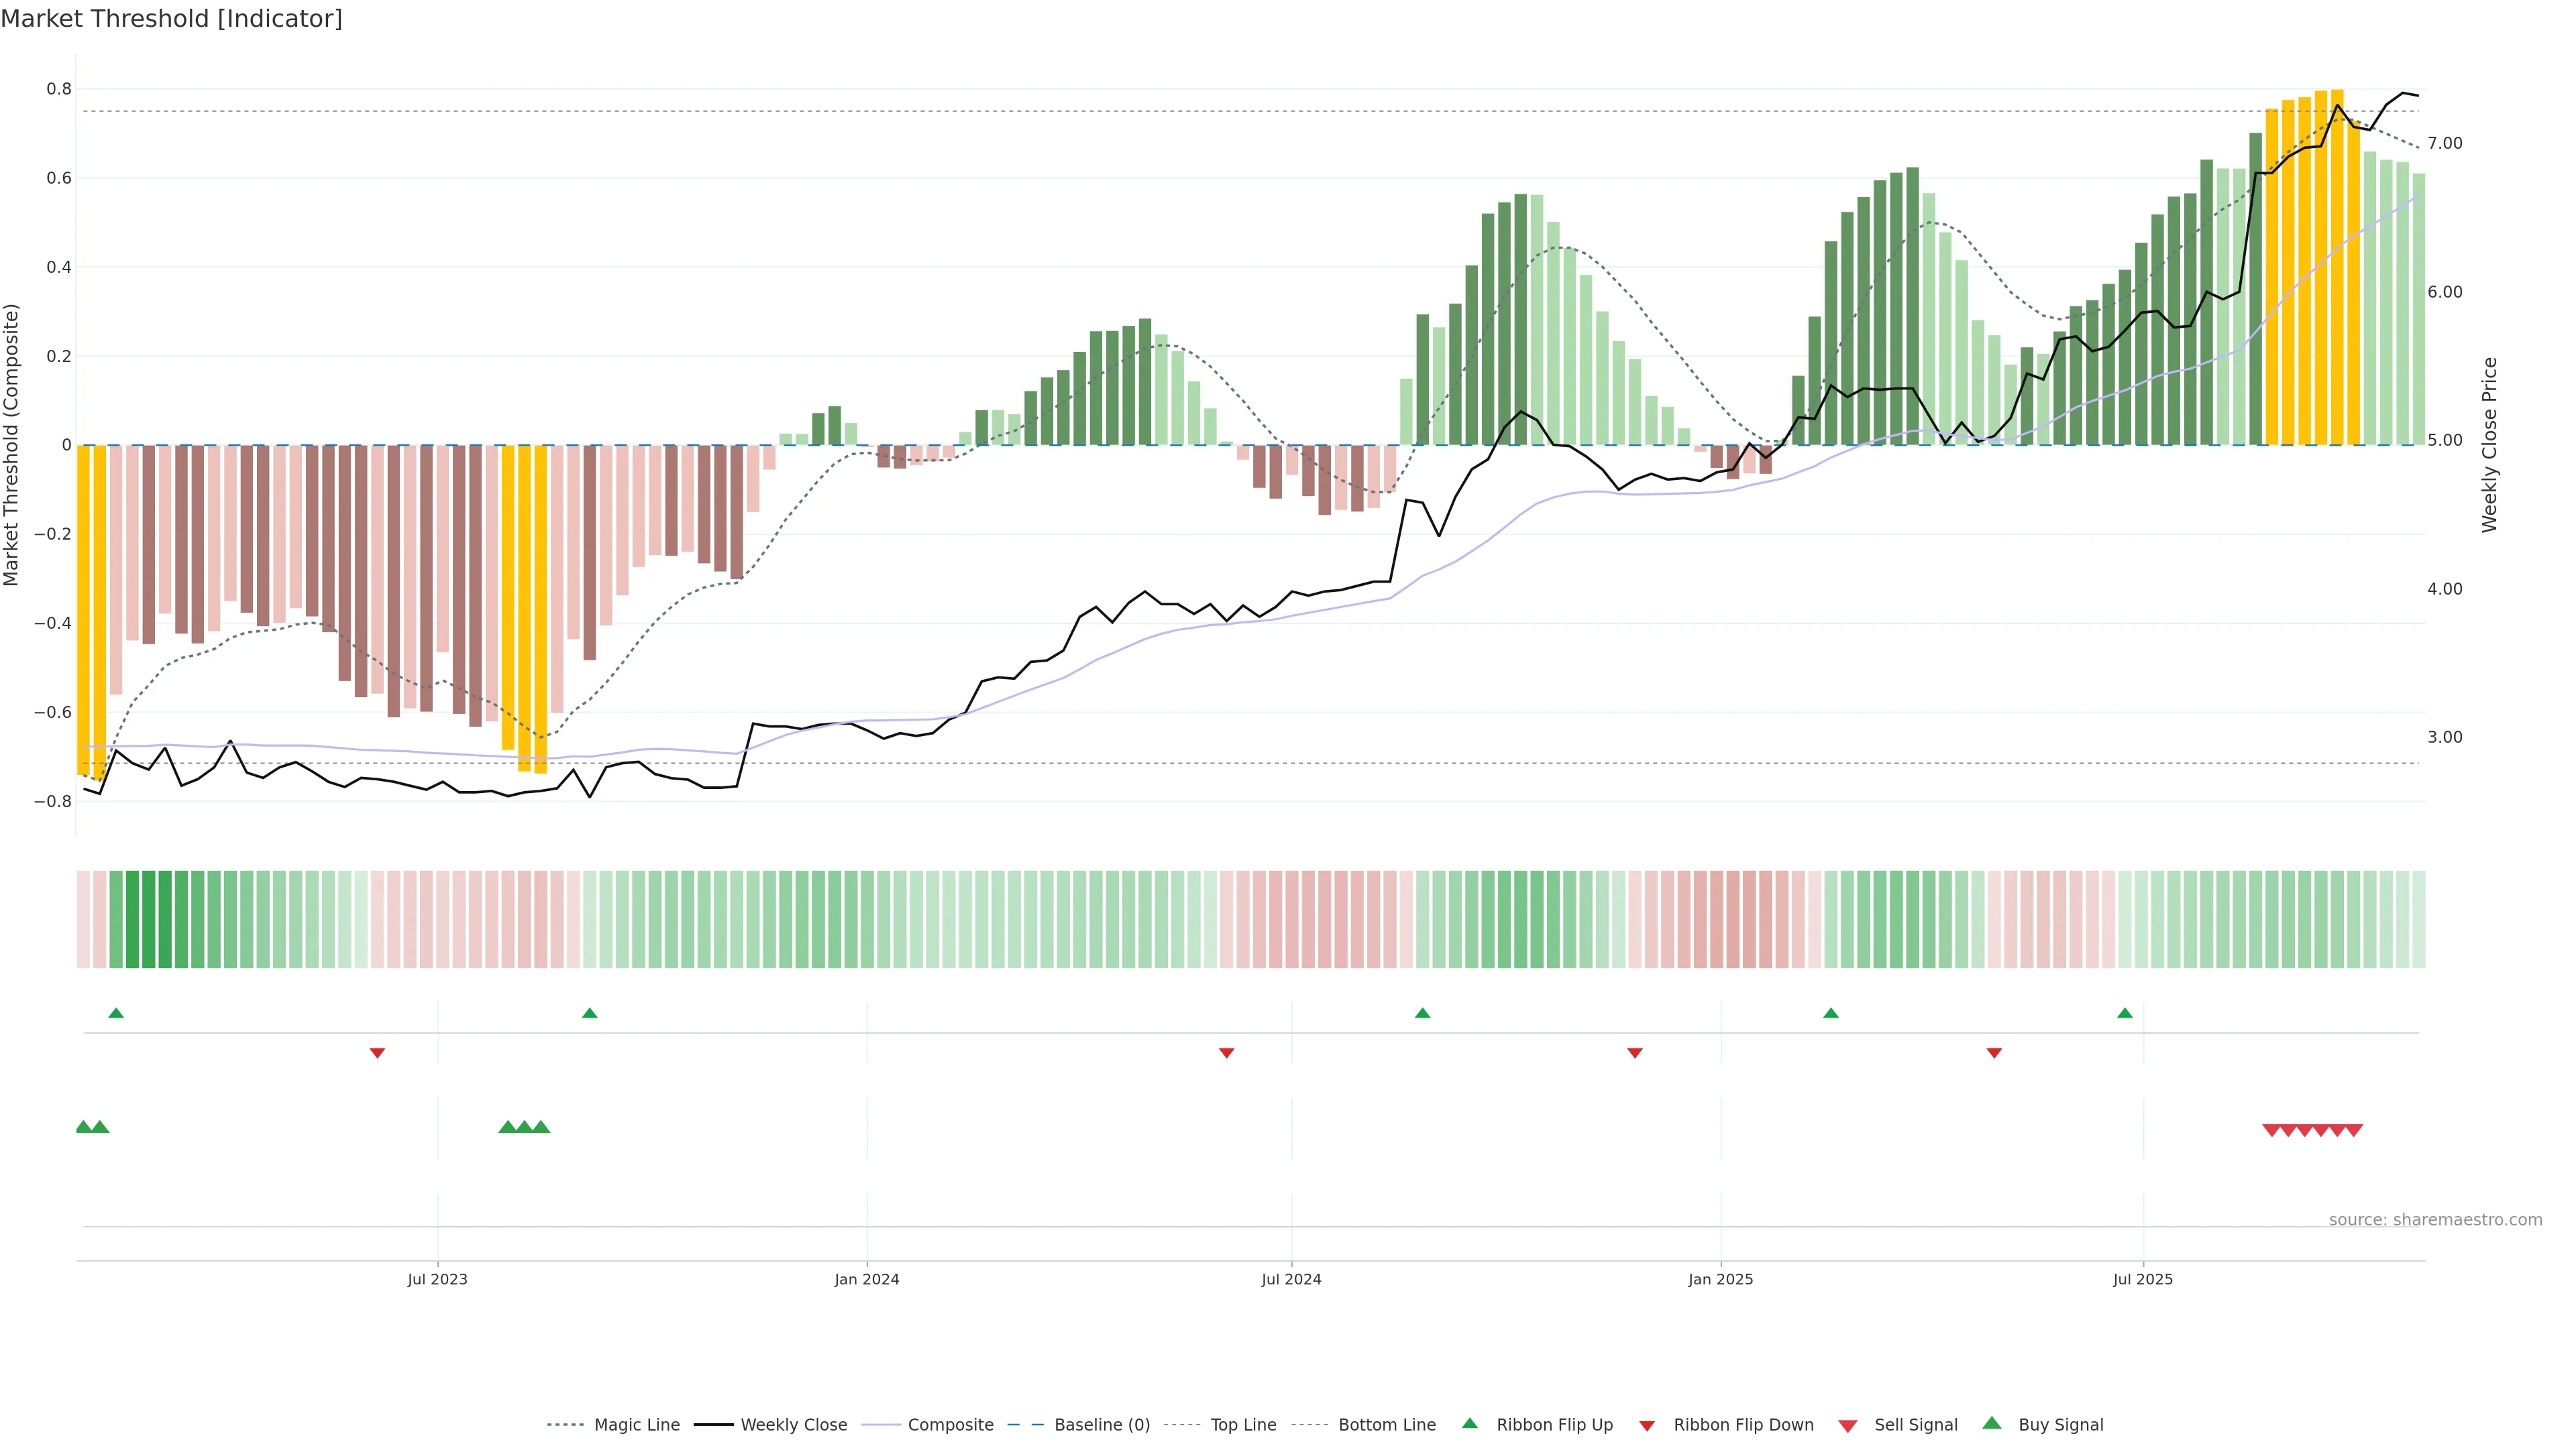
Task: Click the Ribbon Flip Down legend triangle
Action: point(1647,1426)
